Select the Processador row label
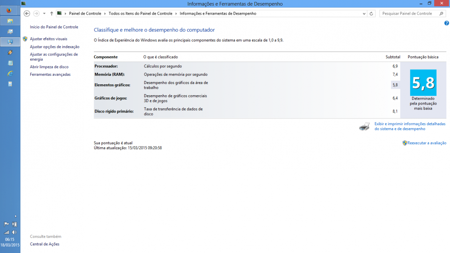450x253 pixels. pyautogui.click(x=106, y=66)
